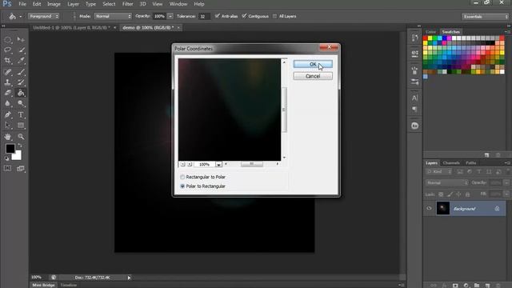Choose Rectangular to Polar option
The image size is (512, 288).
tap(182, 177)
